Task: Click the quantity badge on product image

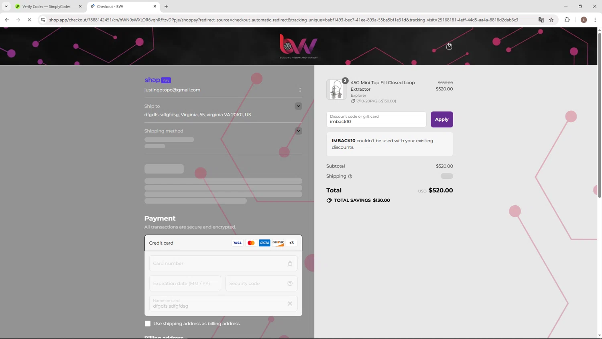Action: click(345, 81)
